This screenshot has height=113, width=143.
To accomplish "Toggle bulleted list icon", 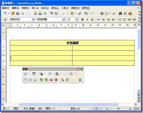I will [125, 20].
